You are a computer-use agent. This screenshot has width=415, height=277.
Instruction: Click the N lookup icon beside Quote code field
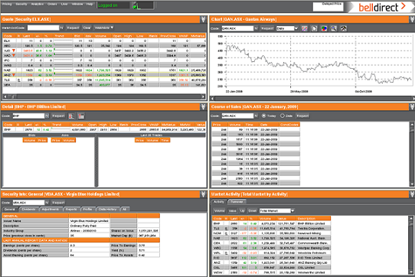pos(62,28)
